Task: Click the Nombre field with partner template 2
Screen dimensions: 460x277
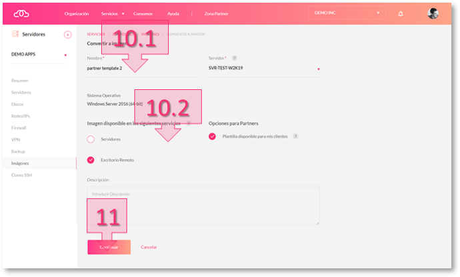Action: pyautogui.click(x=141, y=68)
